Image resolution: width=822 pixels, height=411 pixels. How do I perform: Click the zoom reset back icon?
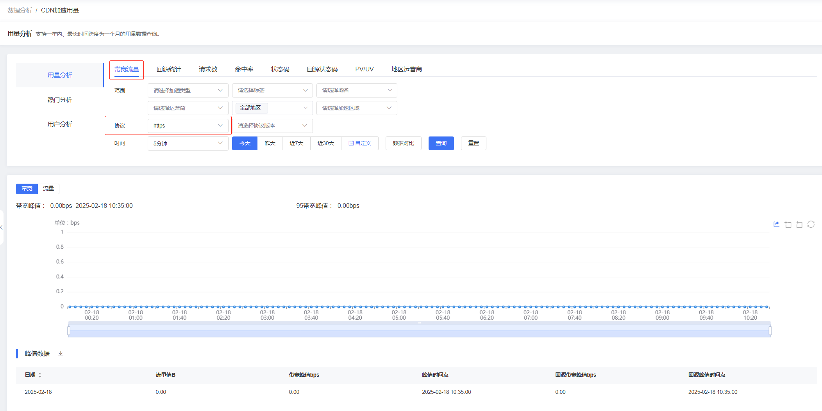point(799,224)
